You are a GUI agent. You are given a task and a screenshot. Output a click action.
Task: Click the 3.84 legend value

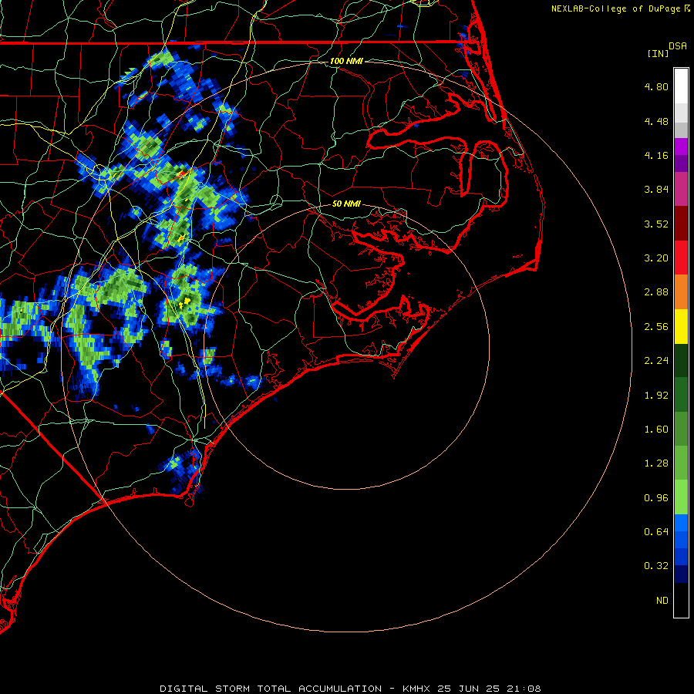pos(656,190)
